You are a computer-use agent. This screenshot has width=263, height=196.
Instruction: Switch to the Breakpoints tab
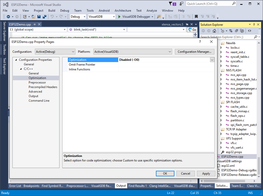(x=31, y=186)
